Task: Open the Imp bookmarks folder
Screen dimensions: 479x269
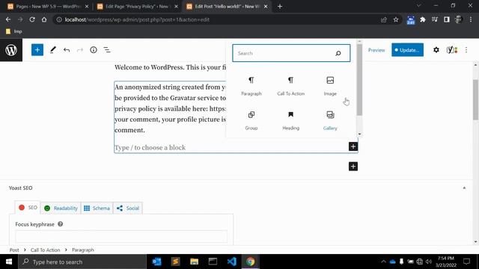Action: click(x=14, y=31)
